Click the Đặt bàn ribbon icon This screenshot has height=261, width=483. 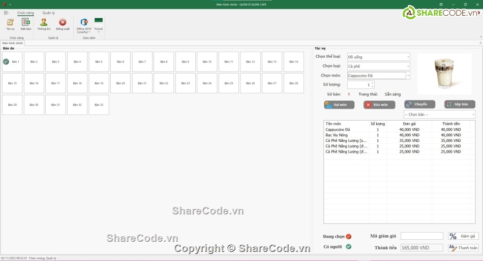pyautogui.click(x=26, y=23)
